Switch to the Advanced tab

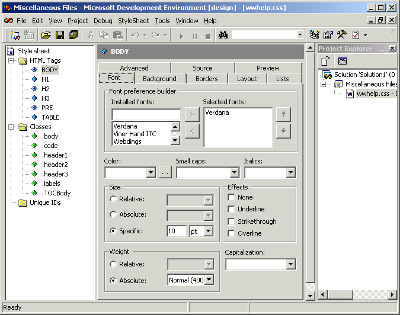[134, 68]
